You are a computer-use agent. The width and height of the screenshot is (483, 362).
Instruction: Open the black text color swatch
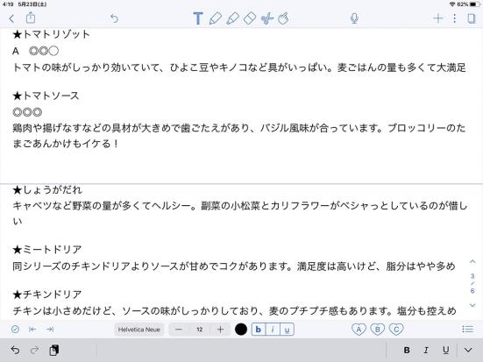pos(241,330)
